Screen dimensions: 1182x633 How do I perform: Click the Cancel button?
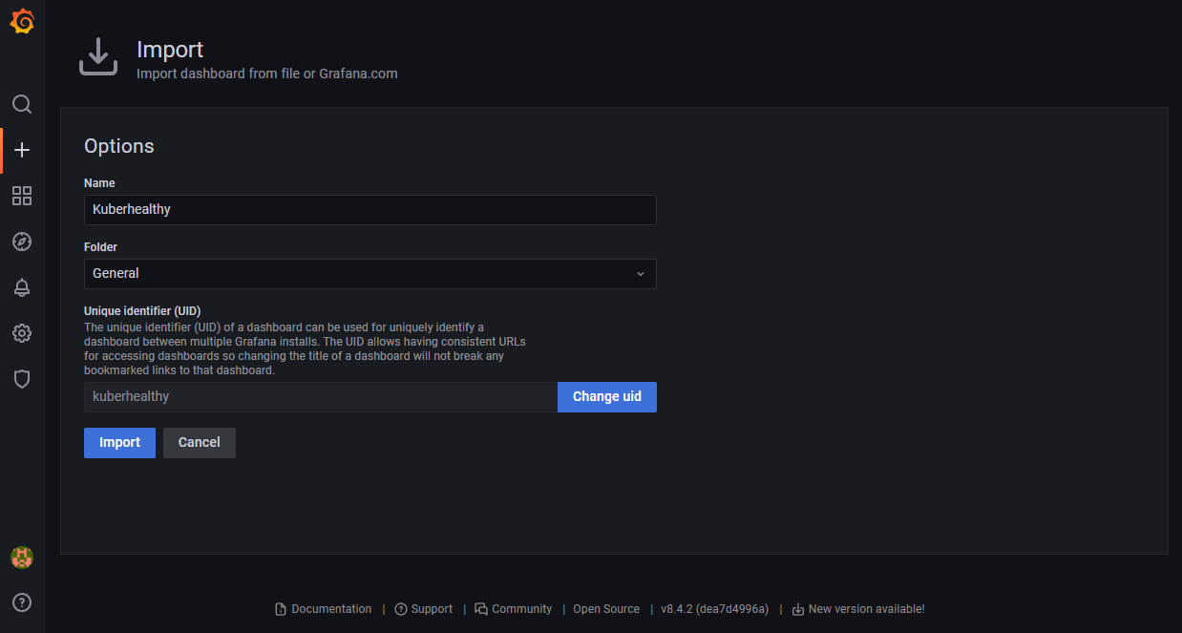click(x=200, y=443)
